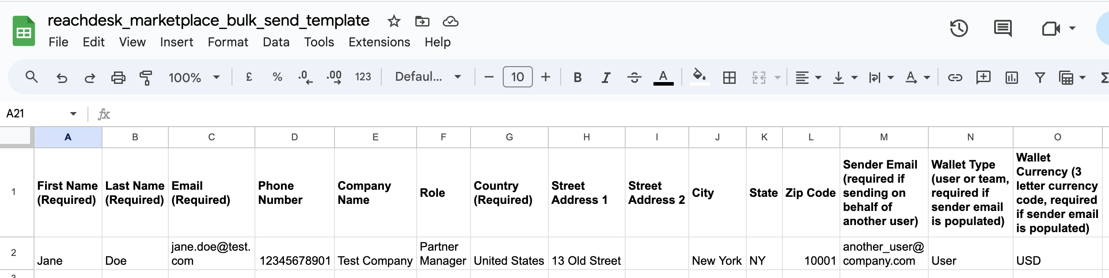1109x278 pixels.
Task: Select column M header
Action: 884,137
